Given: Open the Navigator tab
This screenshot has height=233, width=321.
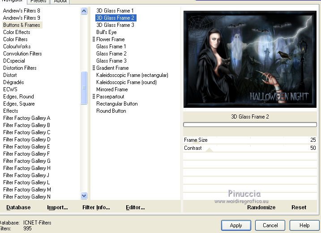Looking at the screenshot, I should [x=12, y=1].
